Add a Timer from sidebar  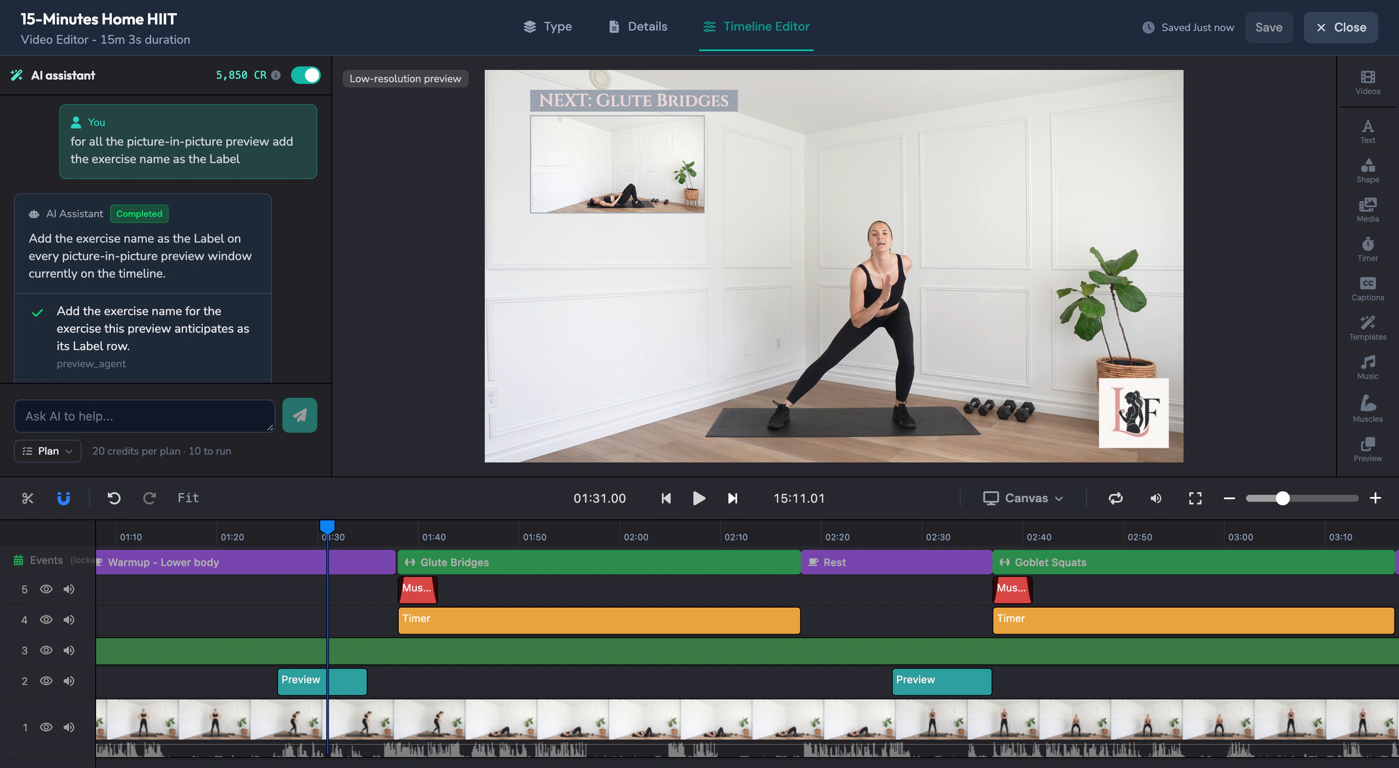[x=1367, y=249]
